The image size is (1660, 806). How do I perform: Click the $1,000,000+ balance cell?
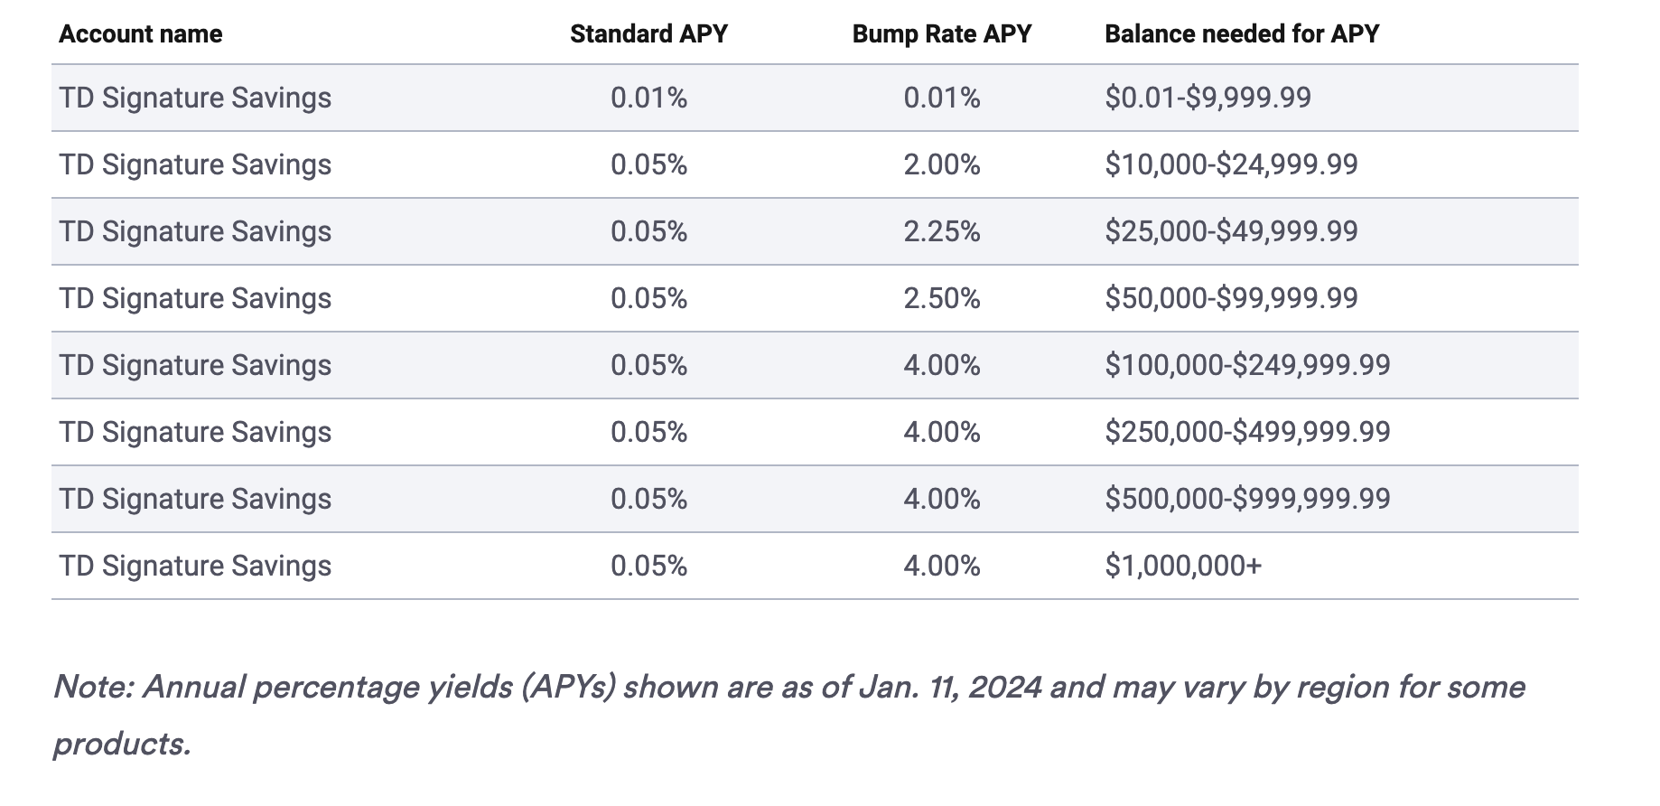[x=1183, y=566]
